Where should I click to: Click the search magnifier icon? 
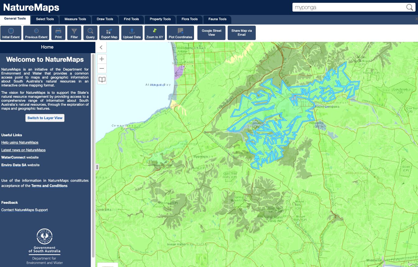(409, 7)
